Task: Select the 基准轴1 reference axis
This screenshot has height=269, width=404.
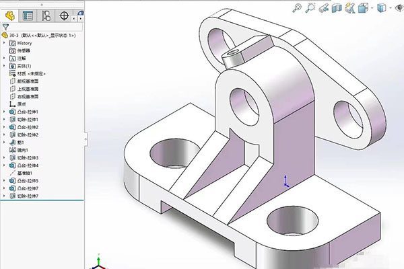Action: point(21,173)
